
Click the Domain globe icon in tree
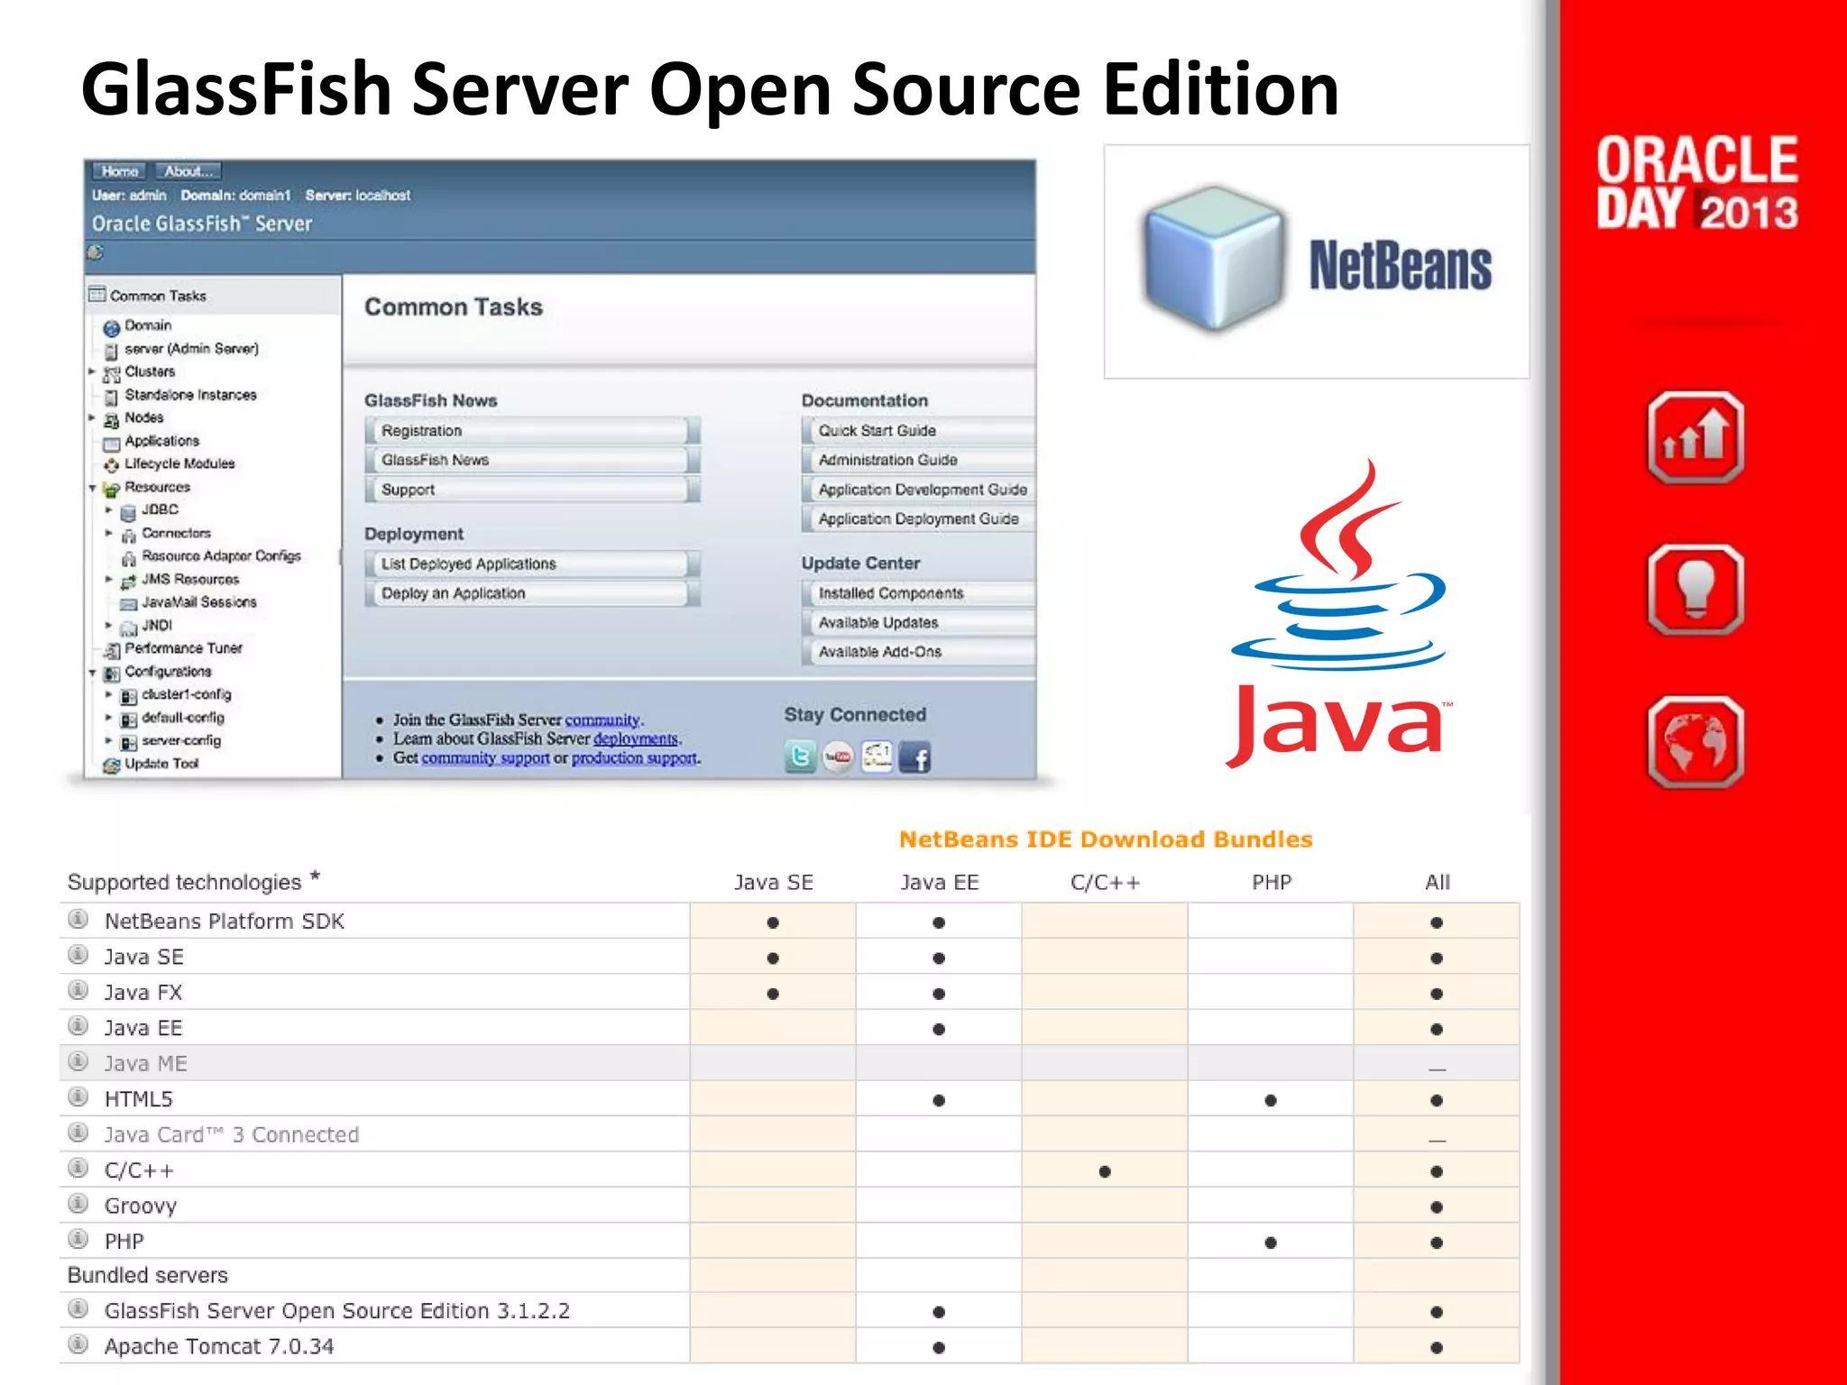111,327
